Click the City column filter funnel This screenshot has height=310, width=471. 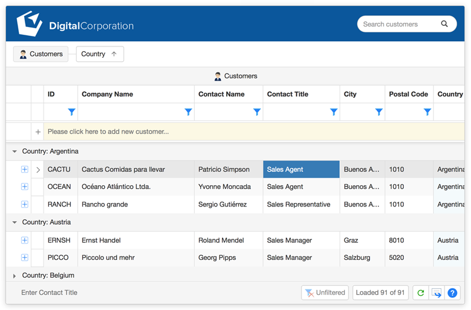pyautogui.click(x=379, y=112)
